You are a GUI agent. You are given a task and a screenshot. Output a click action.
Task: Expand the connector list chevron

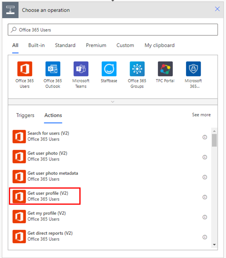pyautogui.click(x=113, y=102)
